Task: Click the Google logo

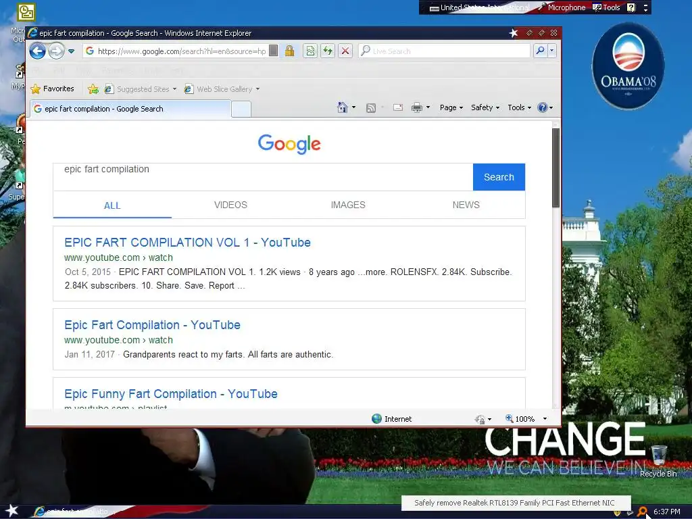Action: pos(289,144)
